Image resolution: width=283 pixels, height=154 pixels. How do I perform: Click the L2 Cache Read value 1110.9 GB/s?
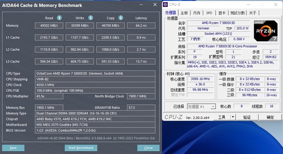[49, 49]
